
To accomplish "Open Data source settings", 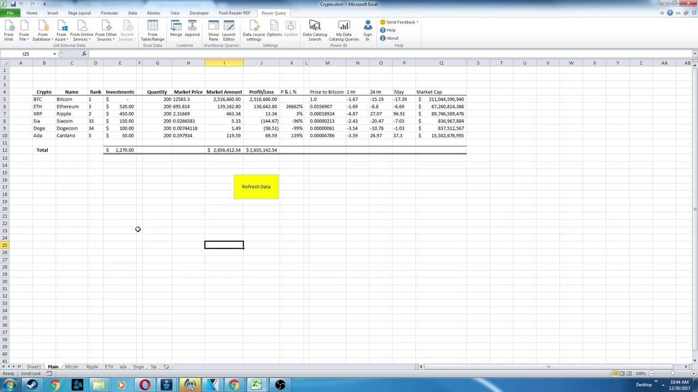I will 254,30.
